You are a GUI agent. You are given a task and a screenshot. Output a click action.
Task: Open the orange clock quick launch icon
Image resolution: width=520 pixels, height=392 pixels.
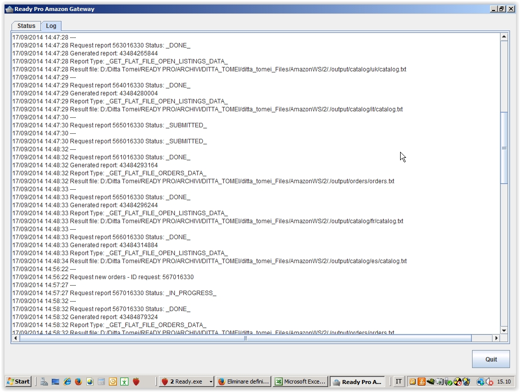pos(113,382)
